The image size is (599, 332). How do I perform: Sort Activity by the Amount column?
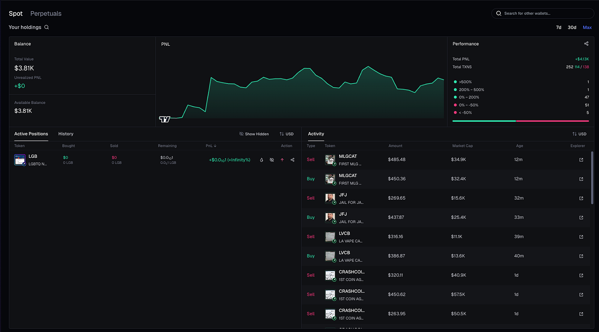[395, 146]
